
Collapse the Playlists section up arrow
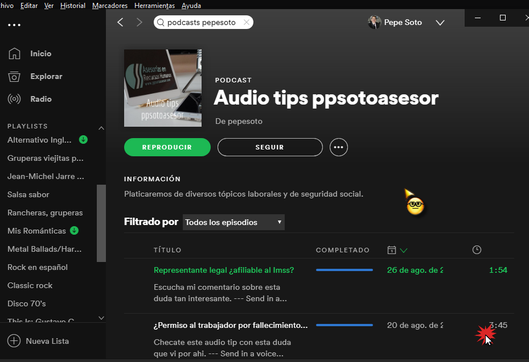tap(101, 128)
